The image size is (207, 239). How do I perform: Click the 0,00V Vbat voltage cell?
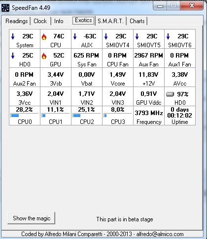click(x=87, y=77)
